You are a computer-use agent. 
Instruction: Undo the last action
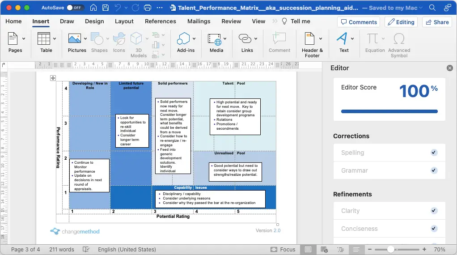click(118, 8)
